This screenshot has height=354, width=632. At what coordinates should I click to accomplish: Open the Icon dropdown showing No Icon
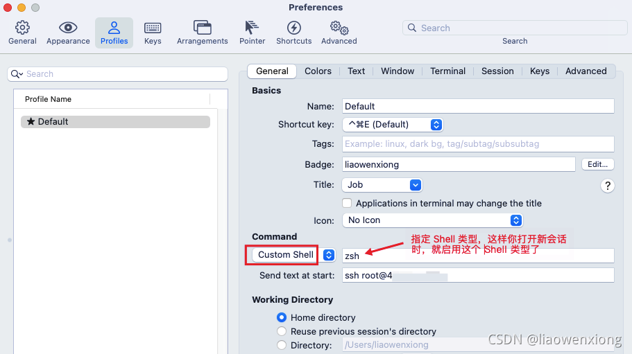tap(432, 220)
